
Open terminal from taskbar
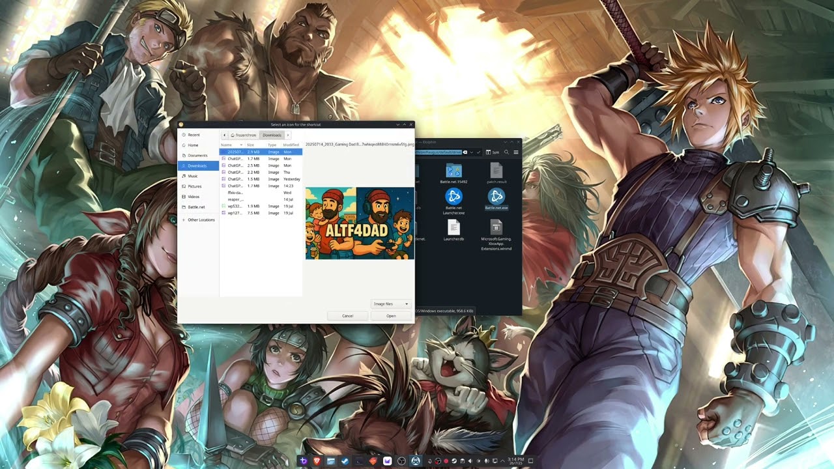359,461
